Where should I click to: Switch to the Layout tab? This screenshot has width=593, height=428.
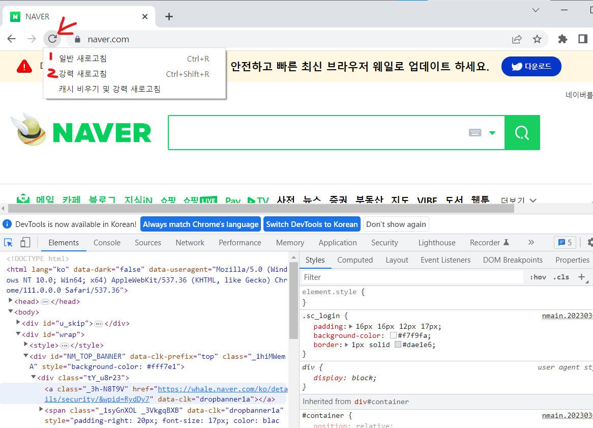pos(397,260)
